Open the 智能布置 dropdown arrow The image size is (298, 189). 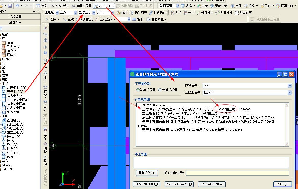tap(165, 19)
